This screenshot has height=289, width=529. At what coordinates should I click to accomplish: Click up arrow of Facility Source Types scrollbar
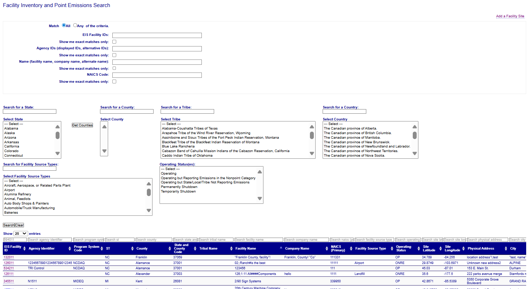[x=149, y=184]
